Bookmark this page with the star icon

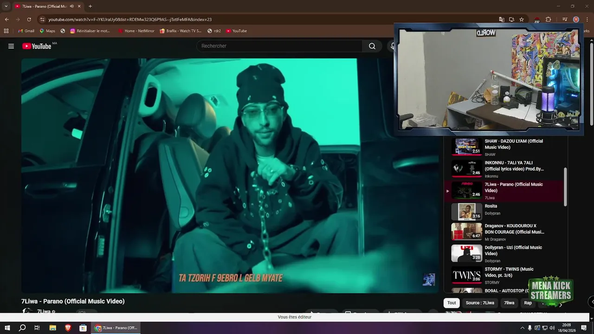[522, 19]
